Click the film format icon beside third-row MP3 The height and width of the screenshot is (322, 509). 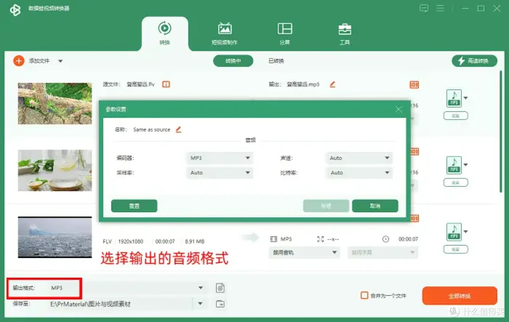click(x=274, y=239)
